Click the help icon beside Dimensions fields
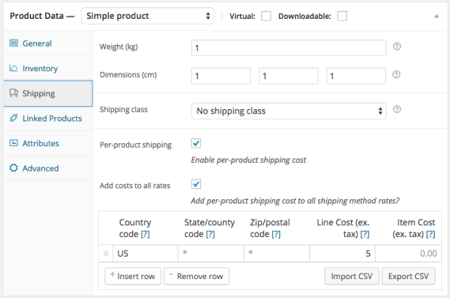450x298 pixels. [x=397, y=75]
